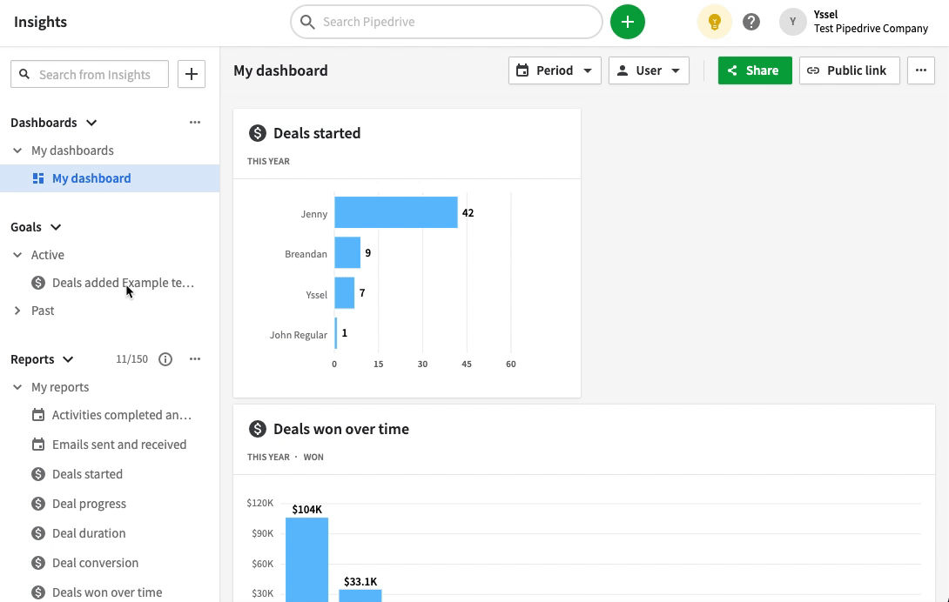The width and height of the screenshot is (949, 602).
Task: Click the lightbulb suggestions icon
Action: (x=714, y=21)
